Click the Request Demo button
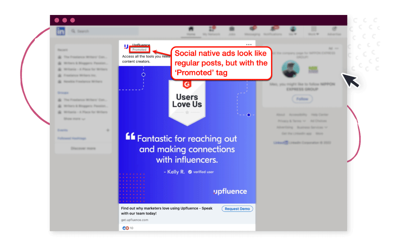The image size is (397, 247). tap(237, 209)
